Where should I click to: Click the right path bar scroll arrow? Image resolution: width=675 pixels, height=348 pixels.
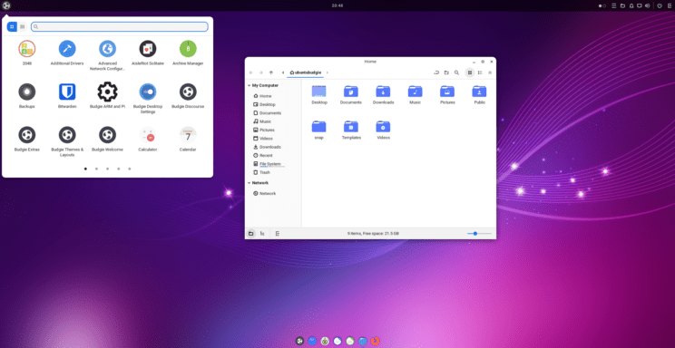[x=328, y=72]
